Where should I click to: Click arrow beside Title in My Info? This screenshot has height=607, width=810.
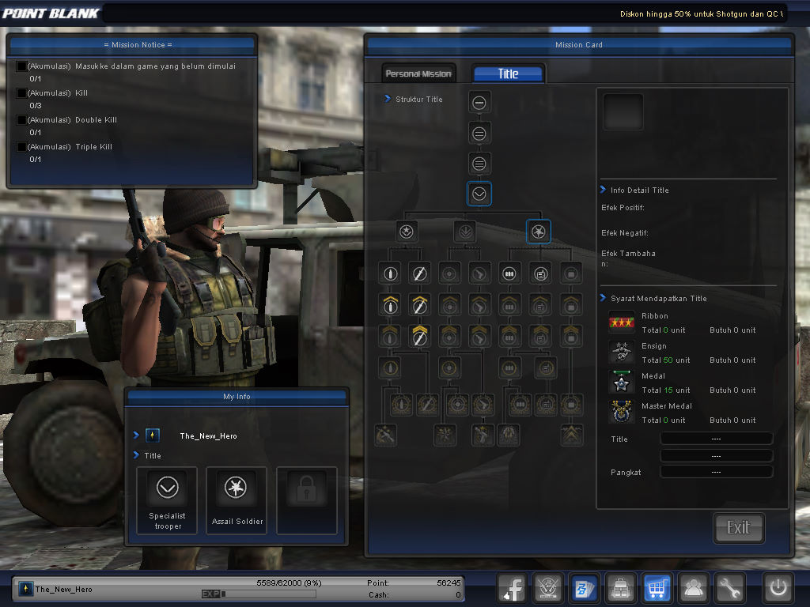pyautogui.click(x=136, y=454)
